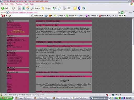Click the grey Forward arrow button
This screenshot has height=100, width=134.
click(13, 8)
